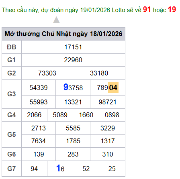Click G4 value 5089
Viewport: 180px width, 179px height.
tap(60, 115)
